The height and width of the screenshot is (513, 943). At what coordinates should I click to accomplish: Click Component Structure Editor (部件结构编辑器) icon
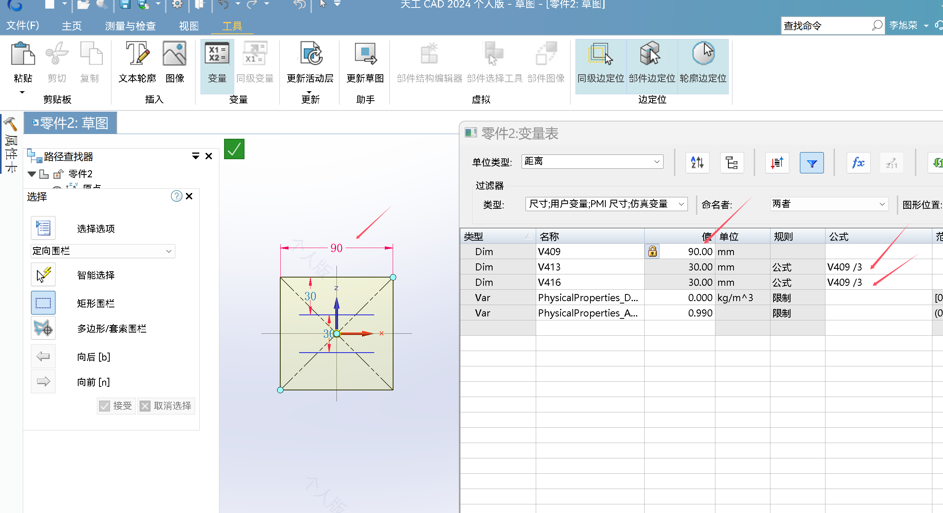[x=429, y=53]
